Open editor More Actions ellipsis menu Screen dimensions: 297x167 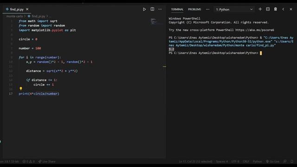click(x=160, y=9)
